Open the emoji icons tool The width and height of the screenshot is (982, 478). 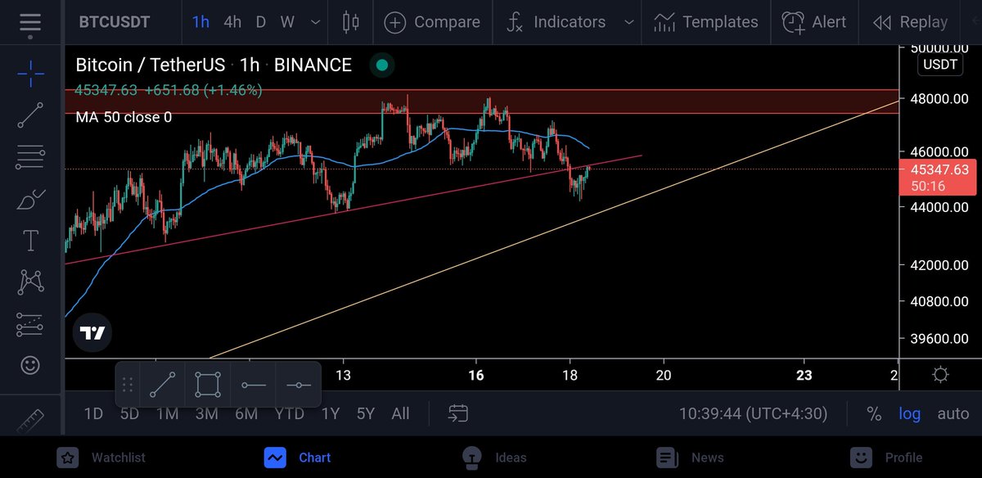click(31, 365)
